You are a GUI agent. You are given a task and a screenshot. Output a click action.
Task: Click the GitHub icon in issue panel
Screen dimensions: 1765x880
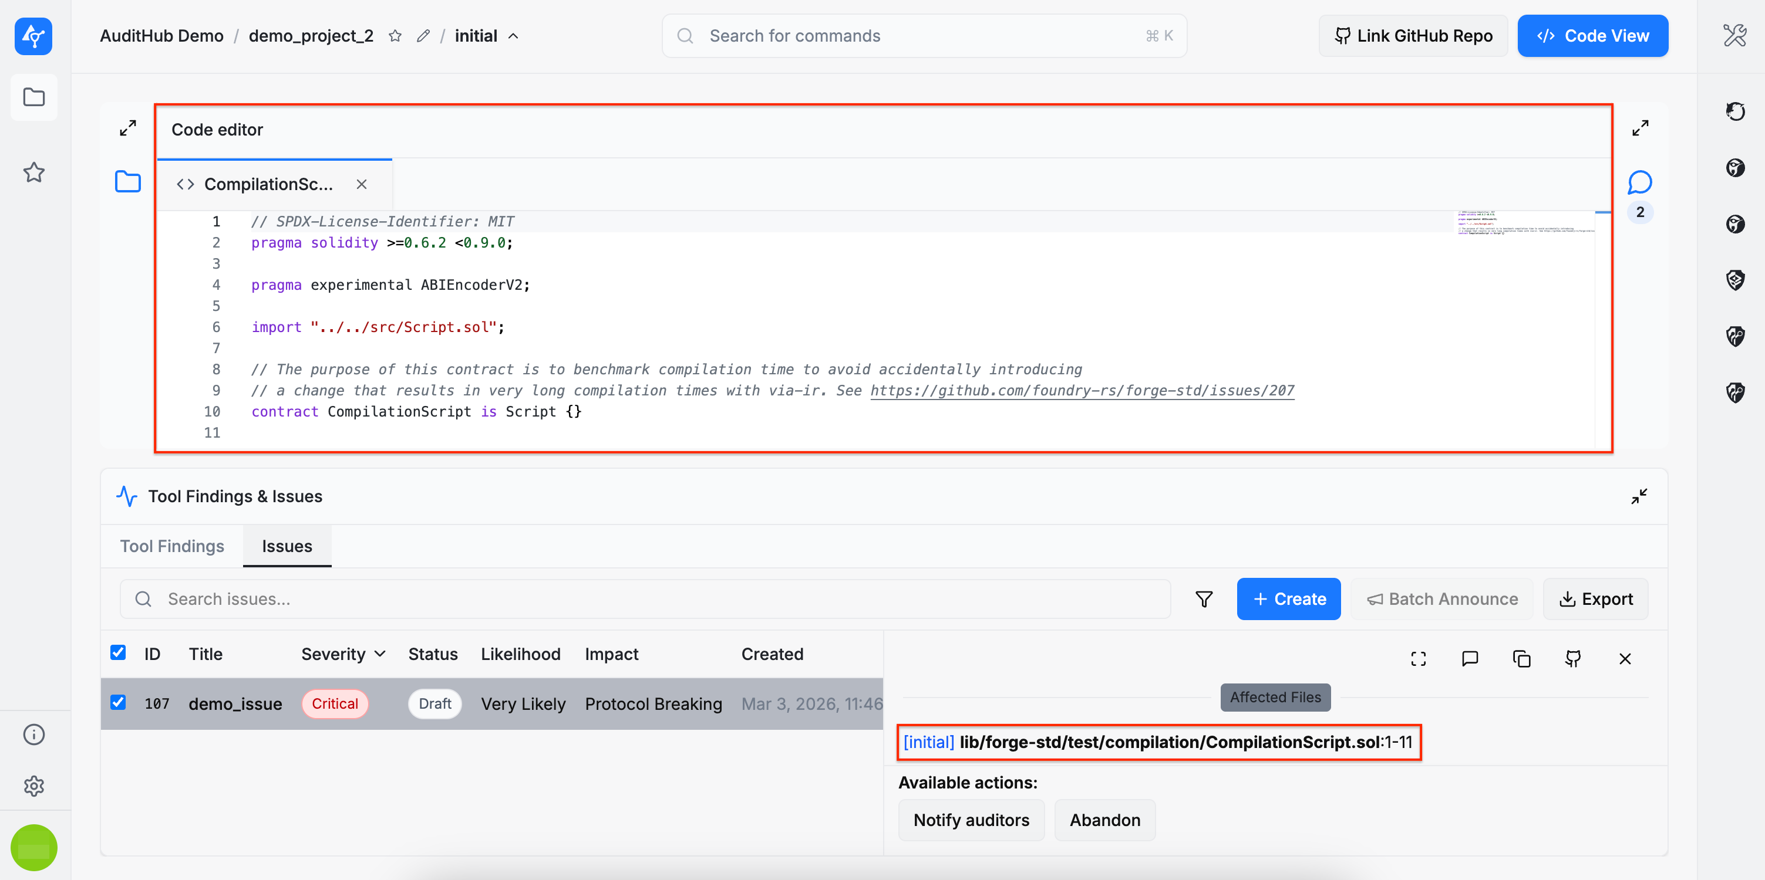[x=1572, y=659]
